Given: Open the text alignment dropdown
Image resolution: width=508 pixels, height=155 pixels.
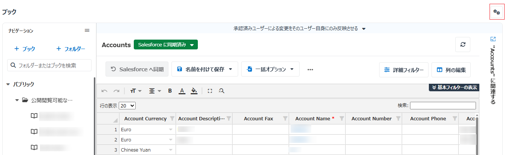Looking at the screenshot, I should pyautogui.click(x=155, y=91).
